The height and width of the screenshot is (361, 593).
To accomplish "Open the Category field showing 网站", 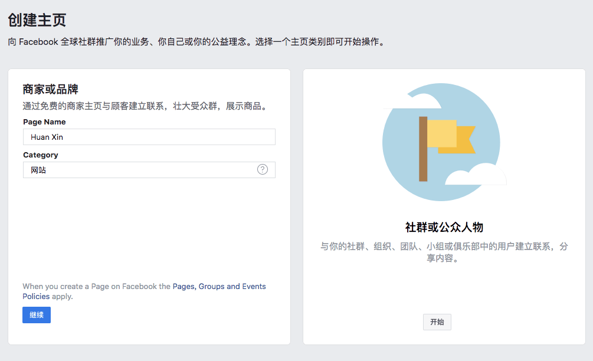I will point(142,170).
